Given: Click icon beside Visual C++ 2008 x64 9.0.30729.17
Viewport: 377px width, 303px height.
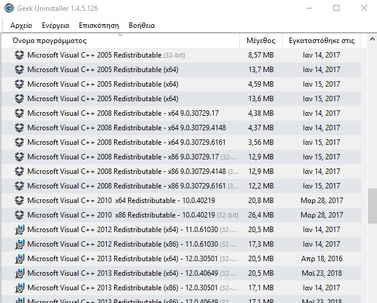Looking at the screenshot, I should (19, 113).
